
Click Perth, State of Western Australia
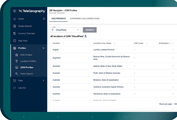tap(107, 73)
